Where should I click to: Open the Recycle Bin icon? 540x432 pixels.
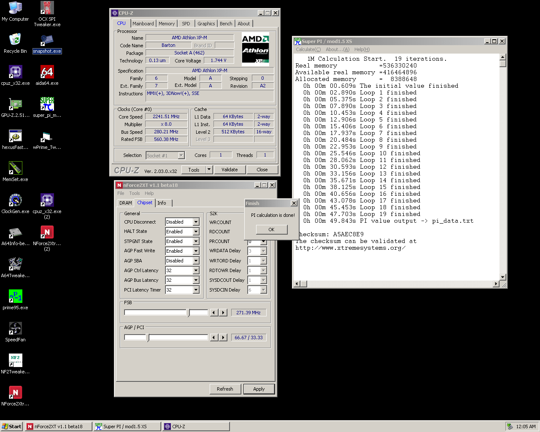(15, 44)
